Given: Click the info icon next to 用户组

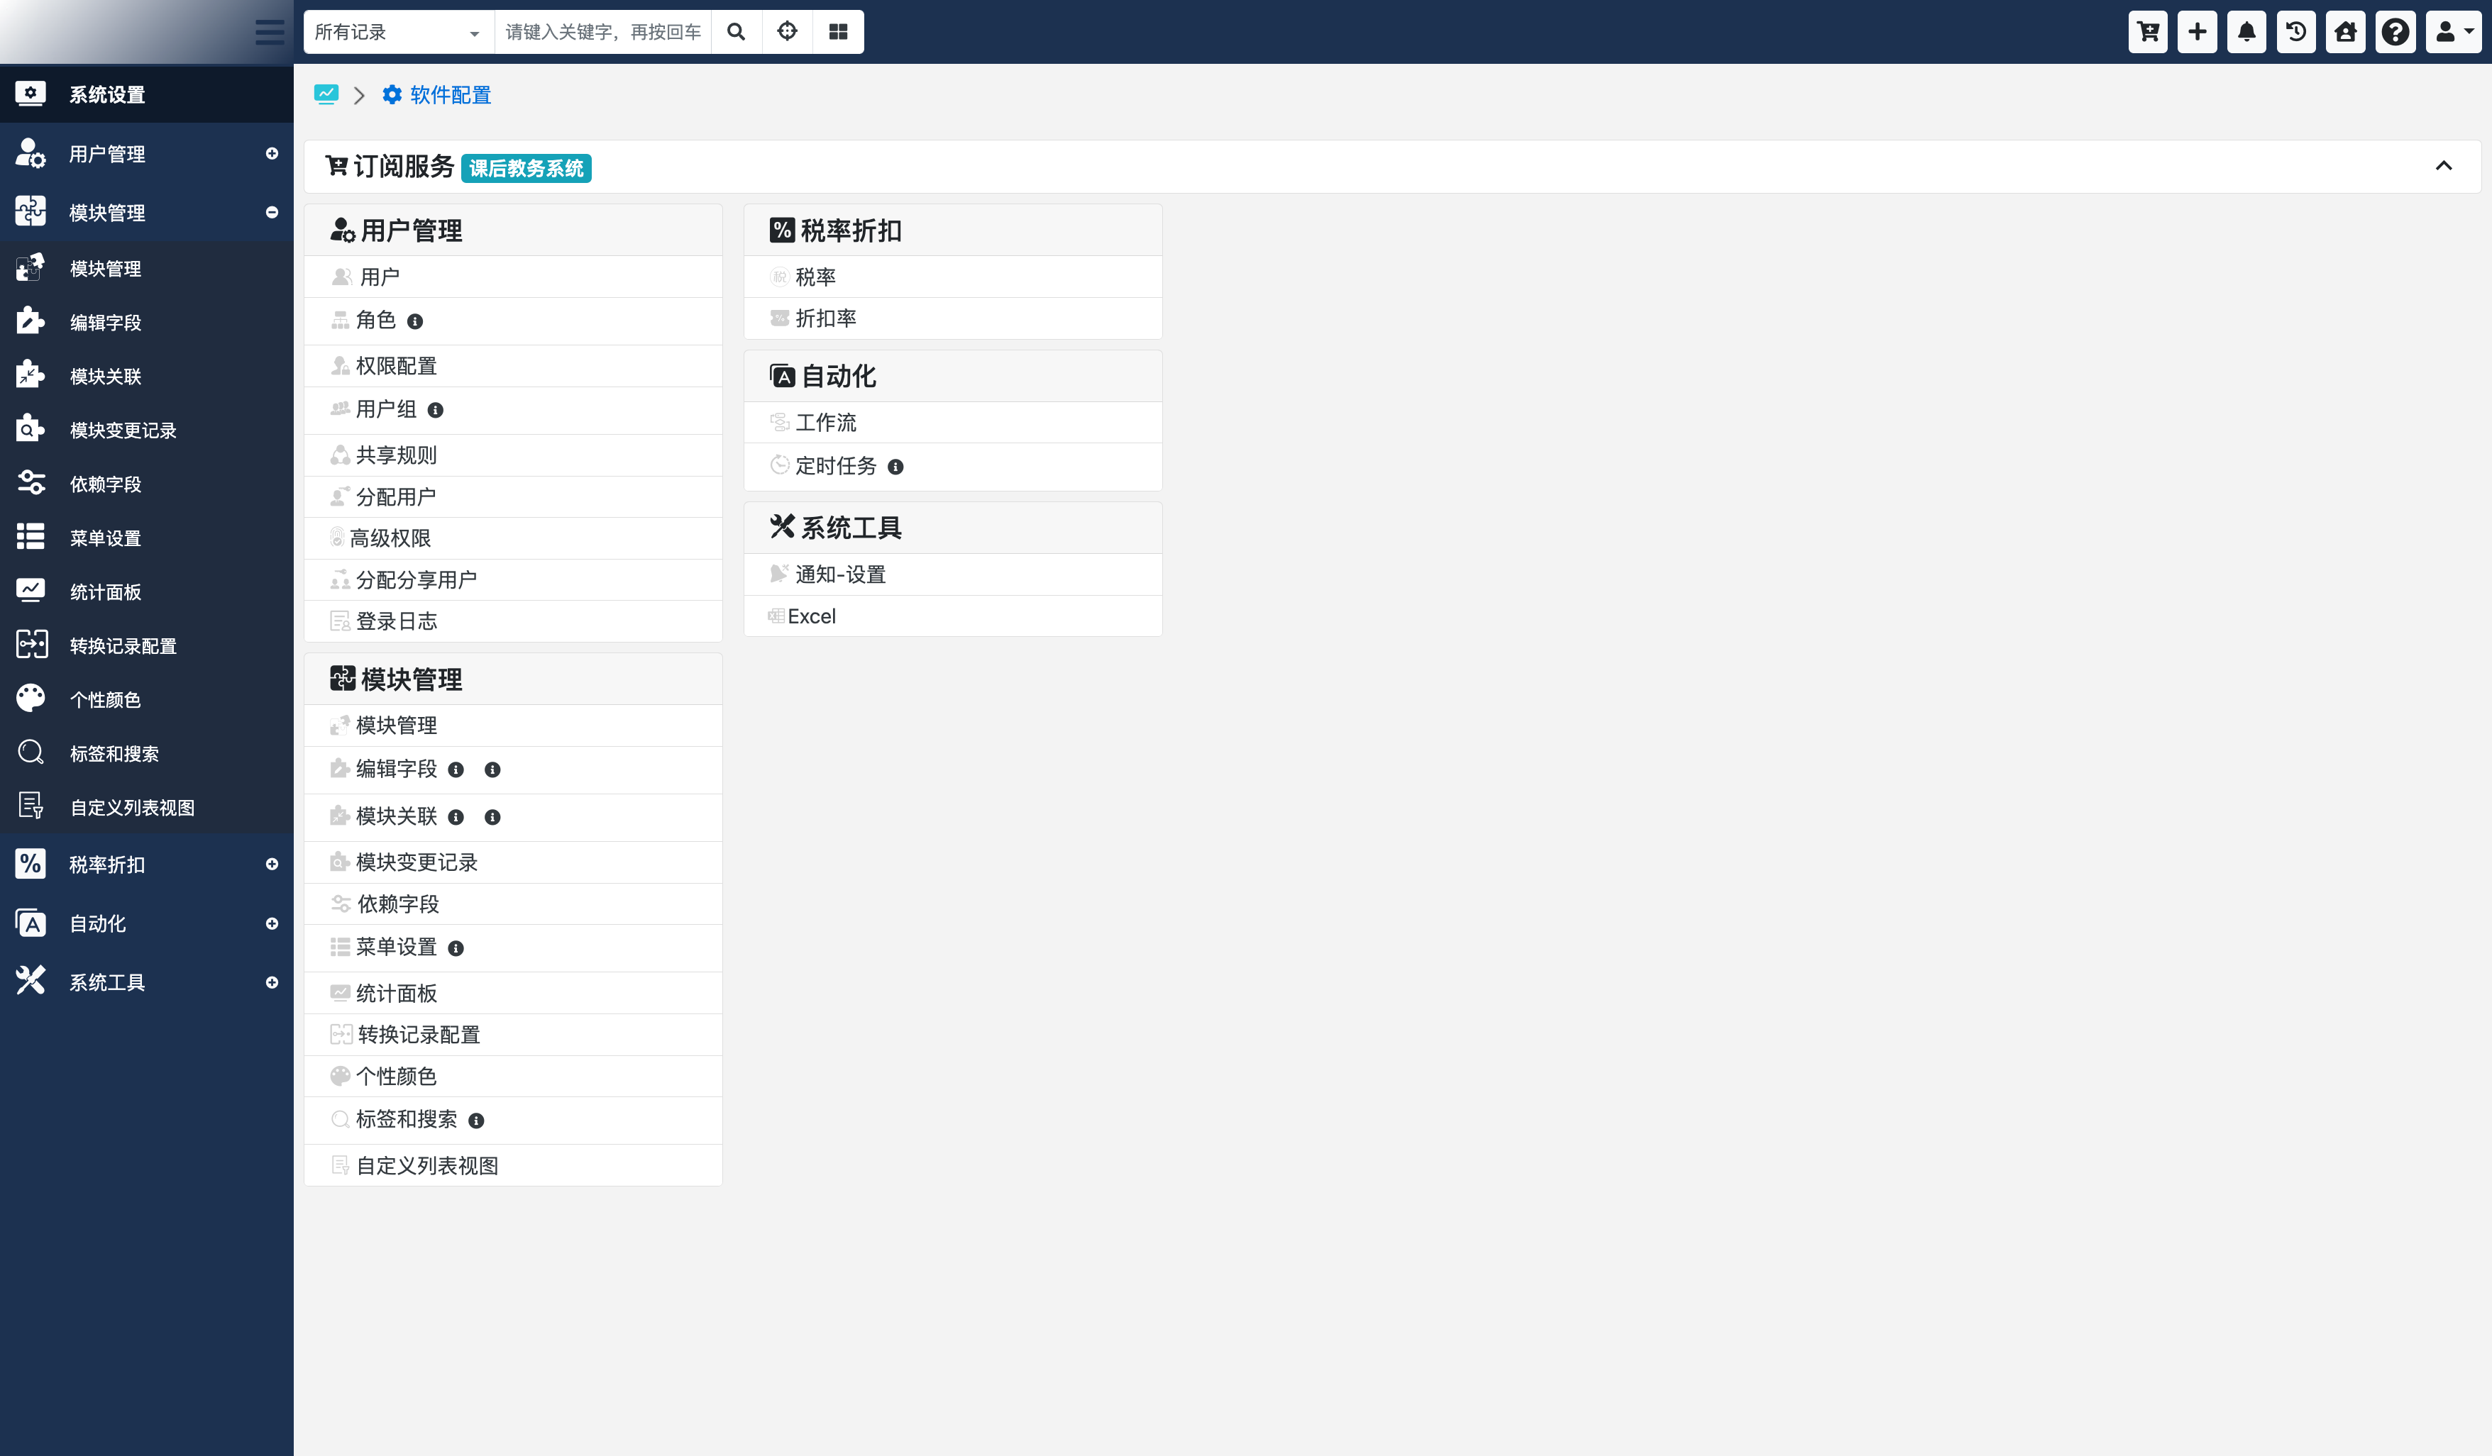Looking at the screenshot, I should pos(435,410).
